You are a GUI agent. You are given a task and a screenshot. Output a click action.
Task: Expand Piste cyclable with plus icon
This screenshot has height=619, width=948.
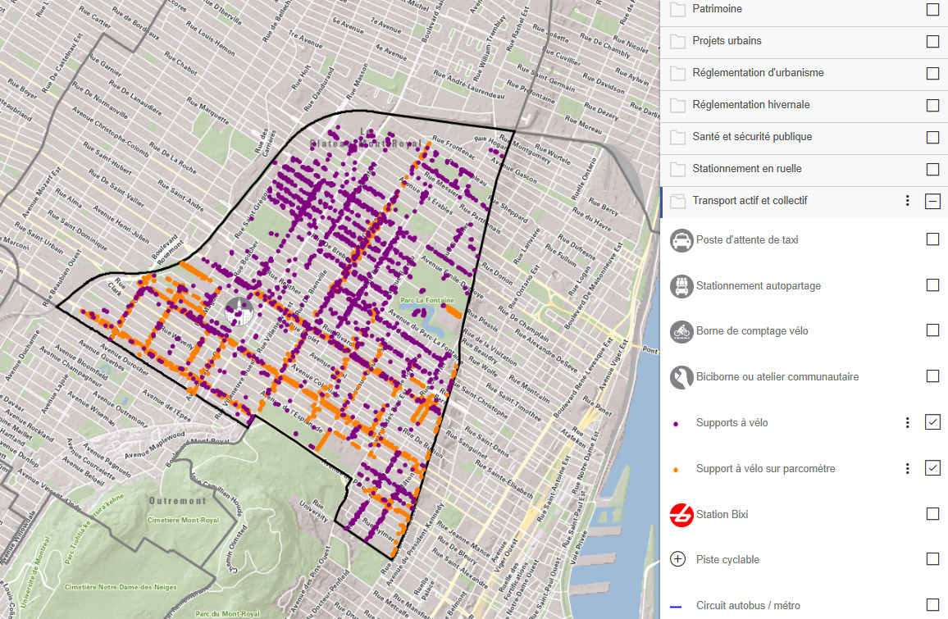coord(677,559)
